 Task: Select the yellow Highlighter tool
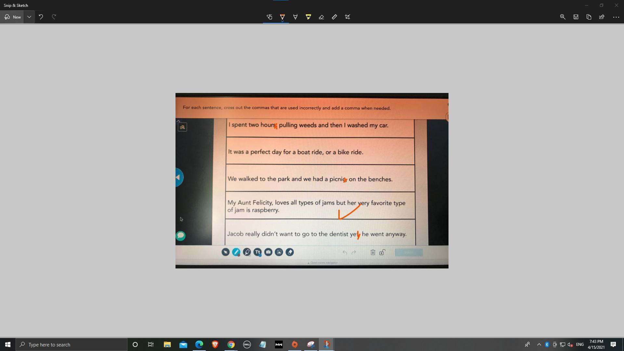click(308, 17)
